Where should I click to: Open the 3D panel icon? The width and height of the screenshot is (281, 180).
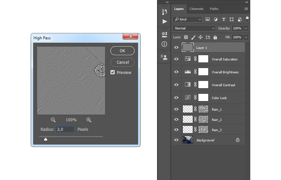pyautogui.click(x=164, y=35)
